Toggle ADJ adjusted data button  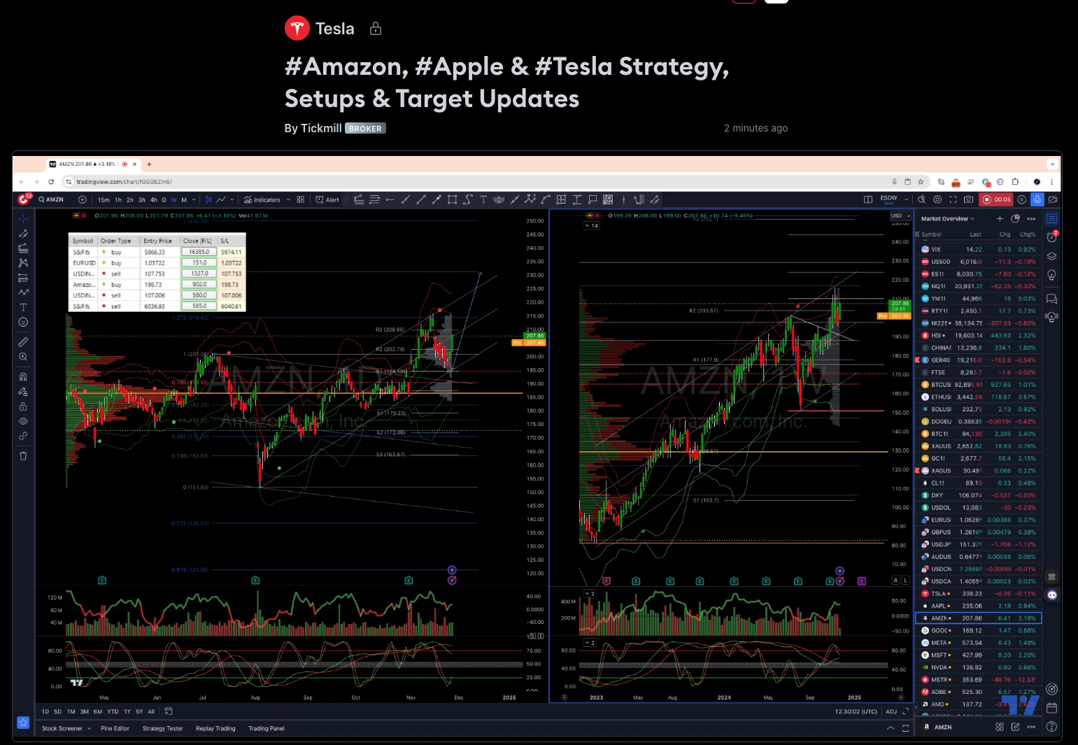[891, 711]
